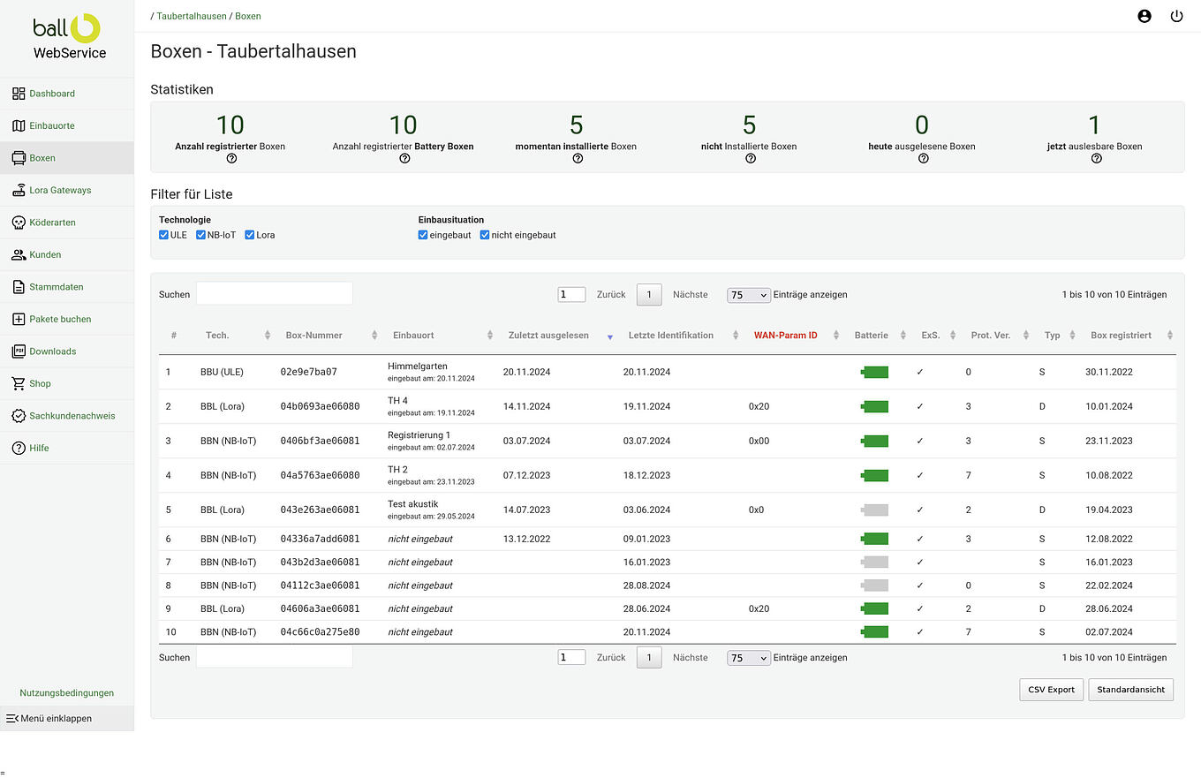This screenshot has height=778, width=1201.
Task: Open the Sachkundenachweis page
Action: pos(66,415)
